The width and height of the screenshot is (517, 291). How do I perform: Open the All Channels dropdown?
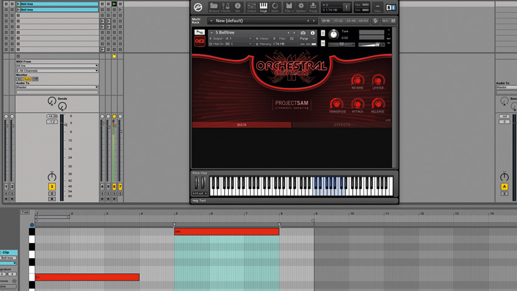(57, 71)
